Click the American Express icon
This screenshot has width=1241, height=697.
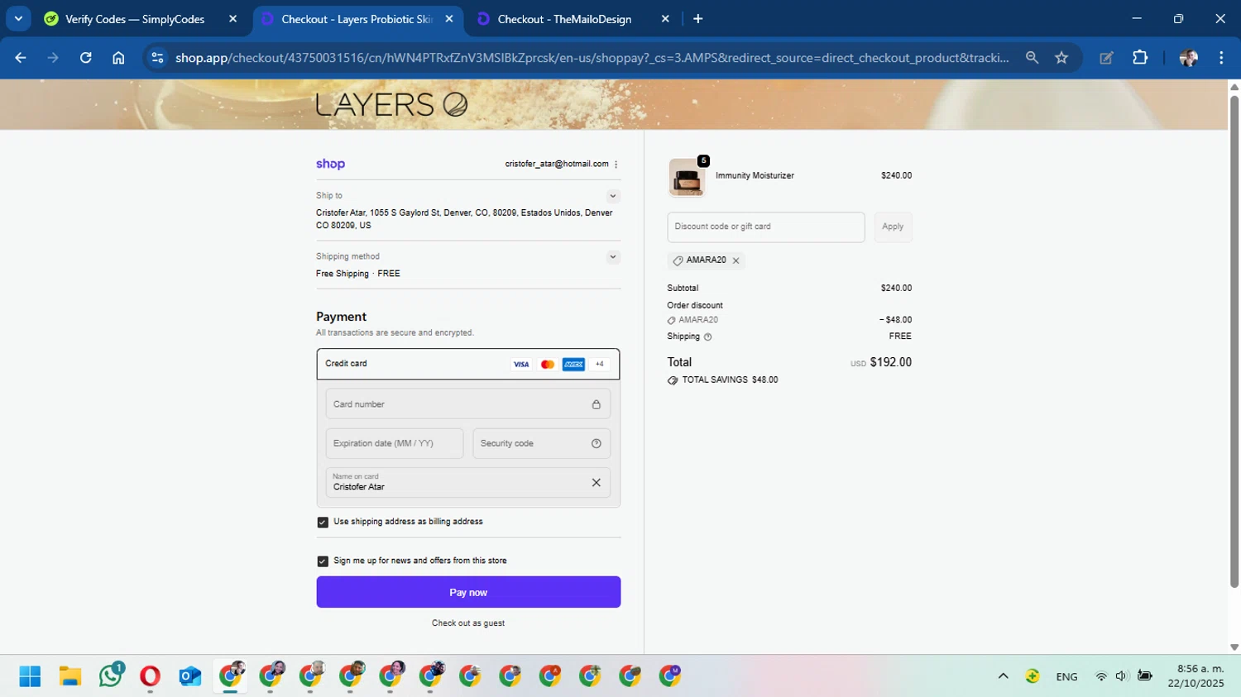573,365
